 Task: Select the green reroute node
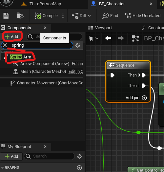138,133
